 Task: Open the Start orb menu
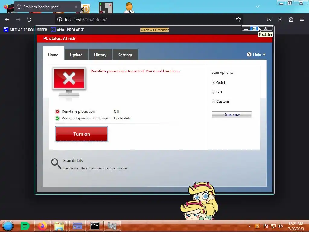8,226
